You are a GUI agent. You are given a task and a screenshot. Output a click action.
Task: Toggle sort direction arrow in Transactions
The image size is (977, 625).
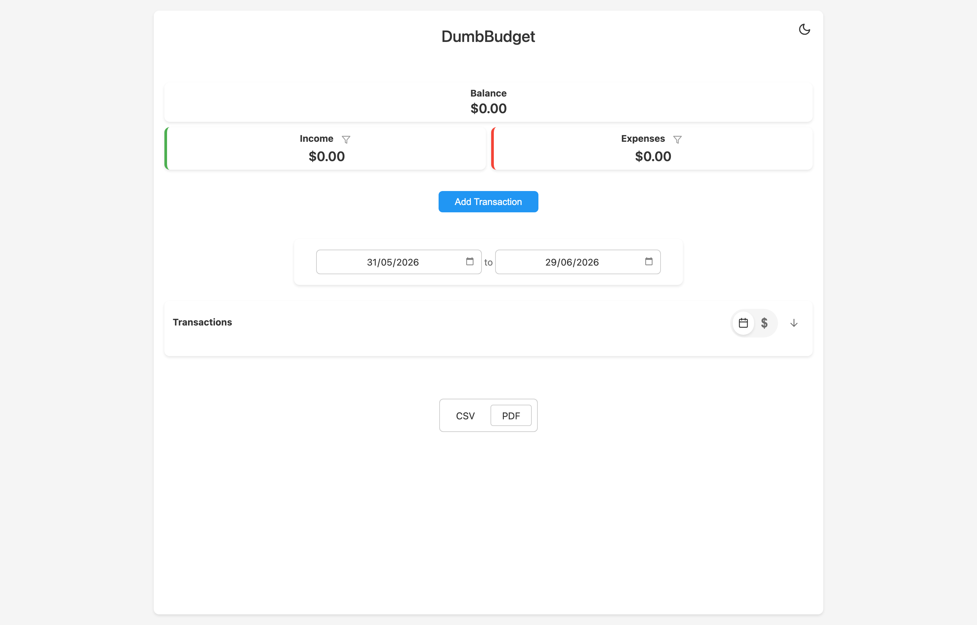pos(794,323)
